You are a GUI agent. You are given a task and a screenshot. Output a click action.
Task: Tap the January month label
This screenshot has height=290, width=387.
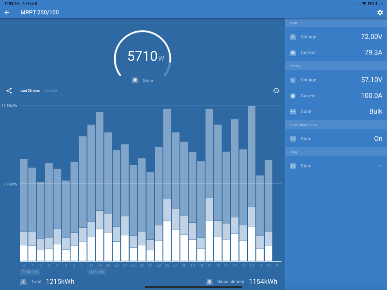point(97,272)
